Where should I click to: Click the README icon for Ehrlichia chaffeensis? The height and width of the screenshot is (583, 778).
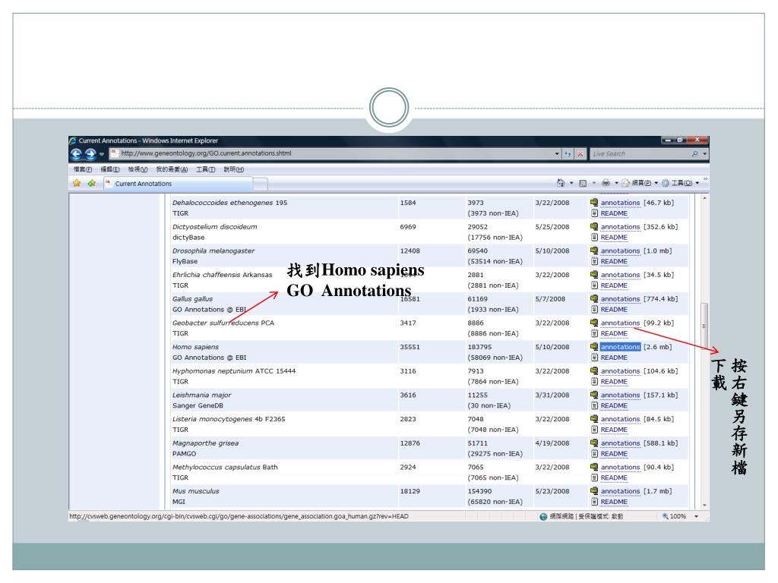(594, 285)
